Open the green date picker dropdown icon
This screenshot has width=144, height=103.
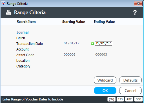click(92, 43)
